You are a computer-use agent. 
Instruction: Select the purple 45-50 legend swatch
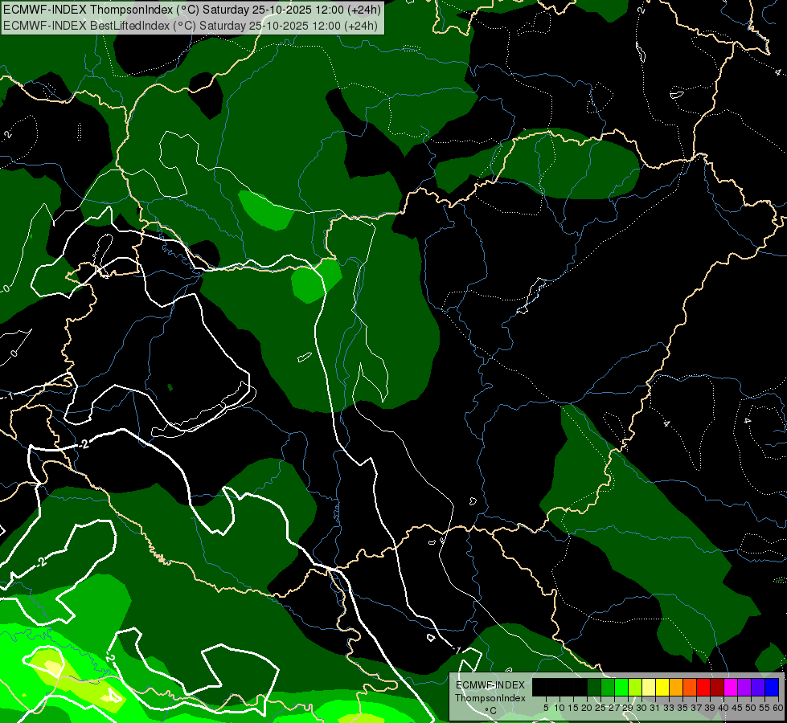744,687
